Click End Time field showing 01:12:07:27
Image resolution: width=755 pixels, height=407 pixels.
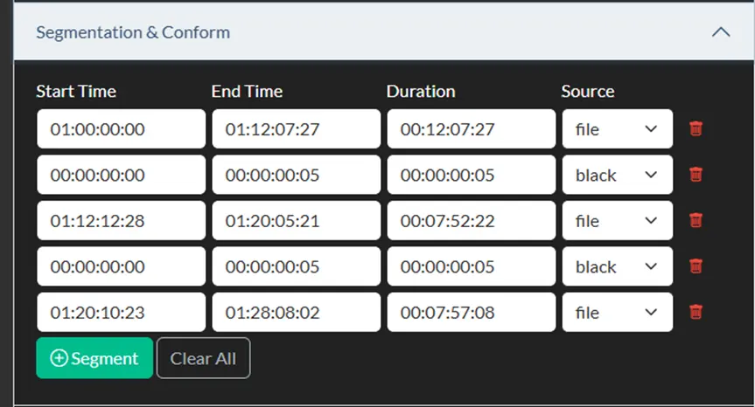coord(296,129)
